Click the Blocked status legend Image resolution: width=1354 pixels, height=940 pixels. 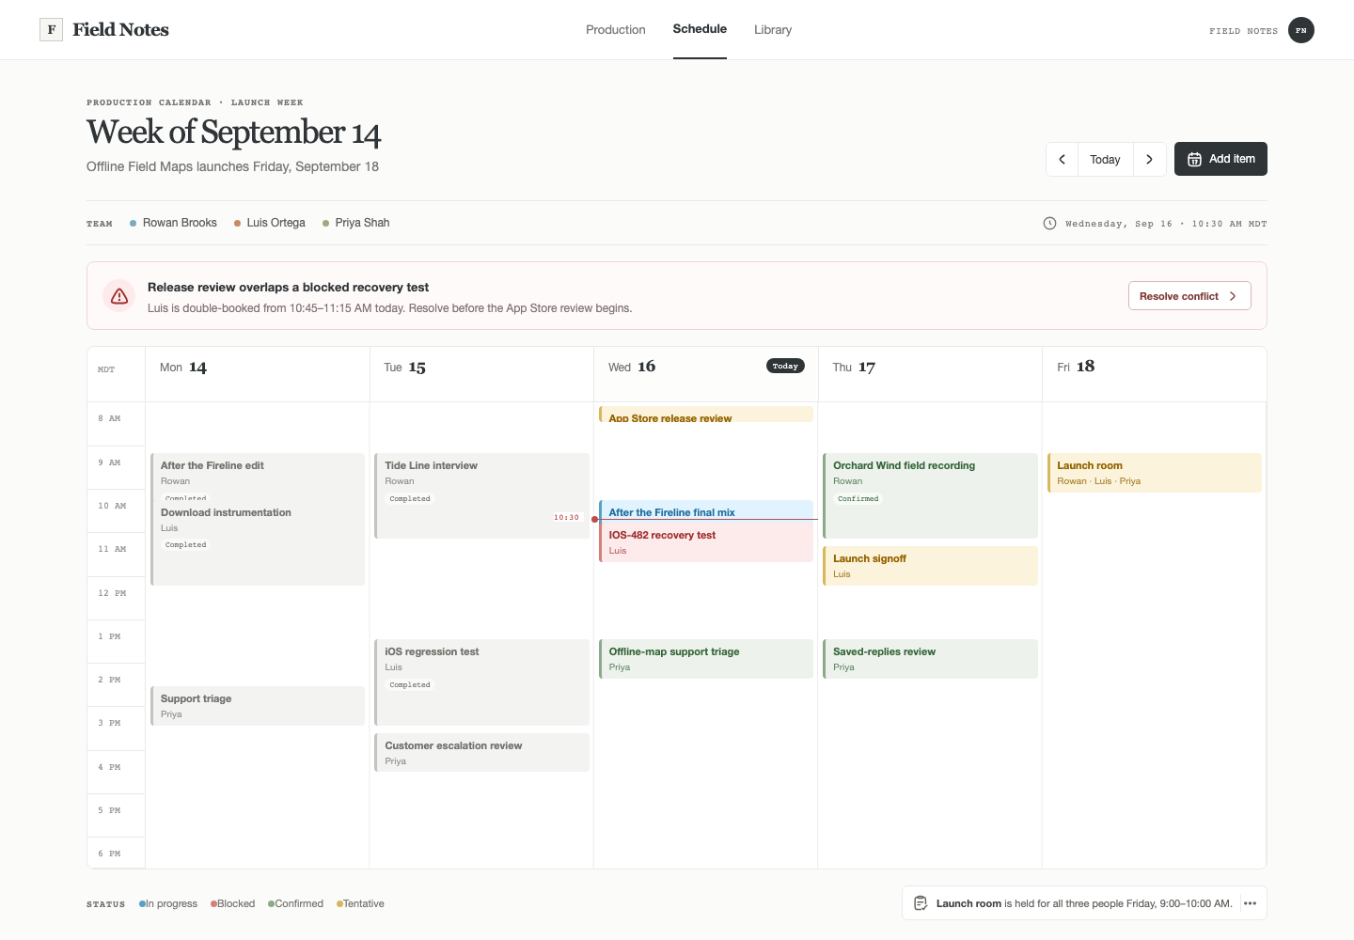[x=233, y=903]
